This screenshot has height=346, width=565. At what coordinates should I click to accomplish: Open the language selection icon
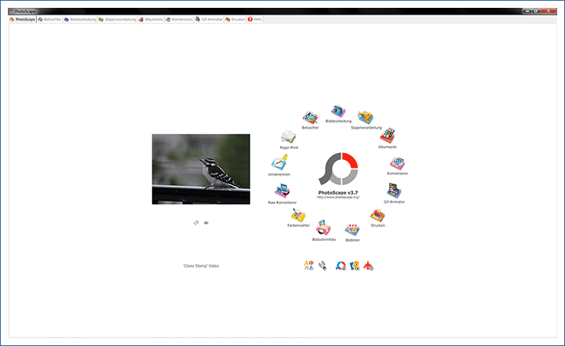coord(309,266)
